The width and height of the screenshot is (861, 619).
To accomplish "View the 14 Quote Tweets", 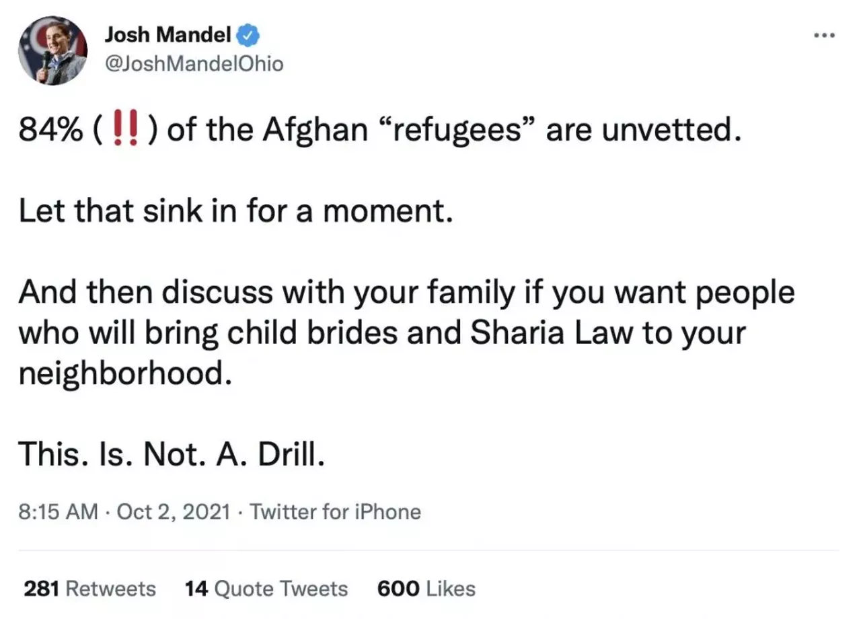I will (266, 588).
